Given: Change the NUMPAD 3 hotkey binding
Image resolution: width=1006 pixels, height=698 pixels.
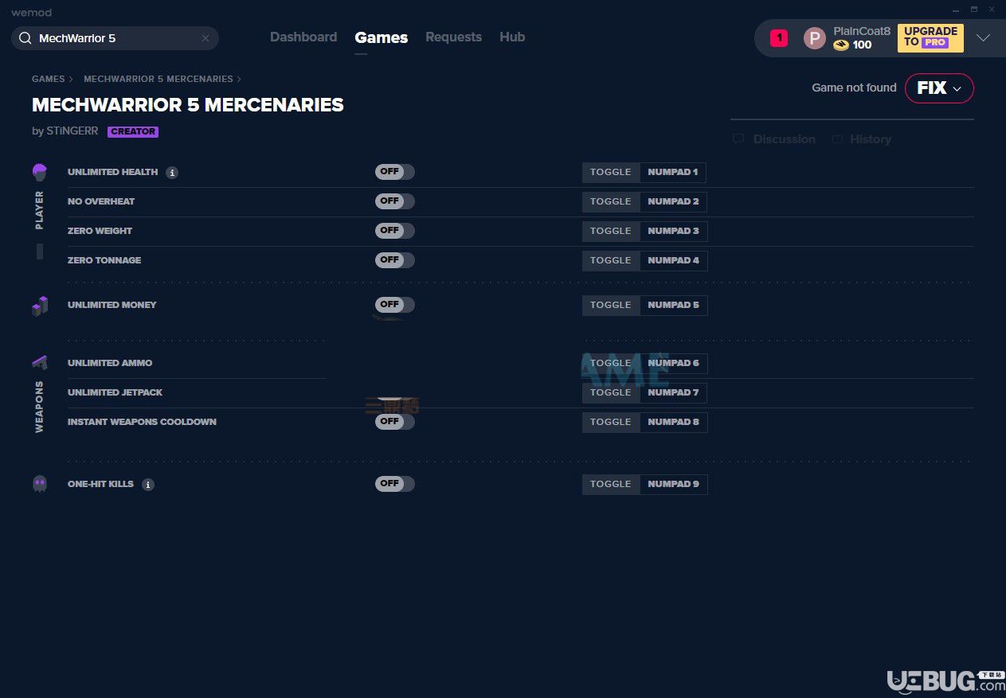Looking at the screenshot, I should point(674,232).
